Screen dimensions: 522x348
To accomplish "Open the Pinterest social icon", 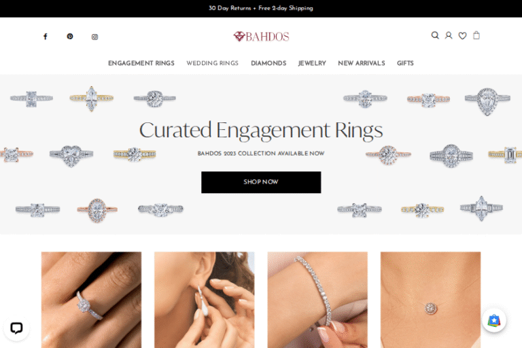I will tap(70, 36).
